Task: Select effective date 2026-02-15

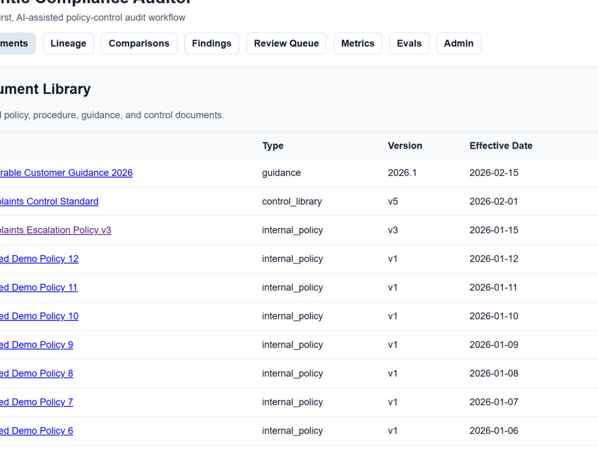Action: (494, 172)
